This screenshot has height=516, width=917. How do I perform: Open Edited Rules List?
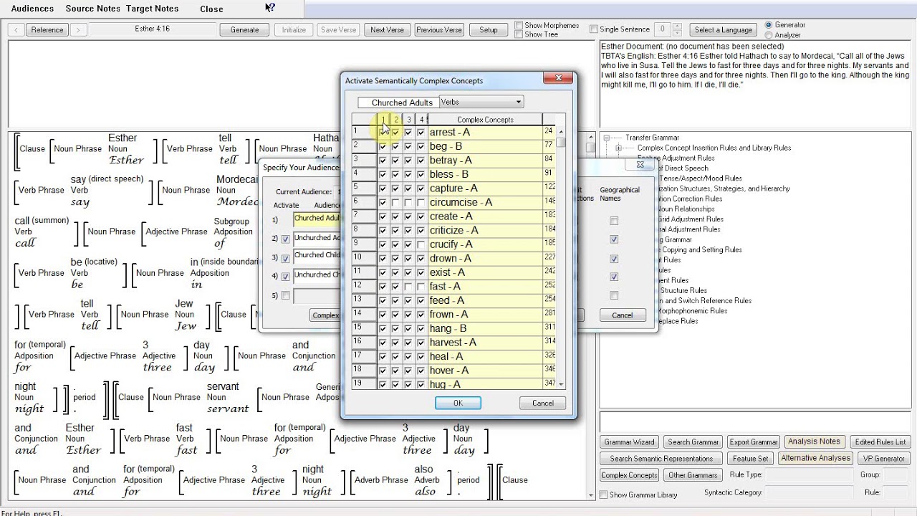pos(881,442)
